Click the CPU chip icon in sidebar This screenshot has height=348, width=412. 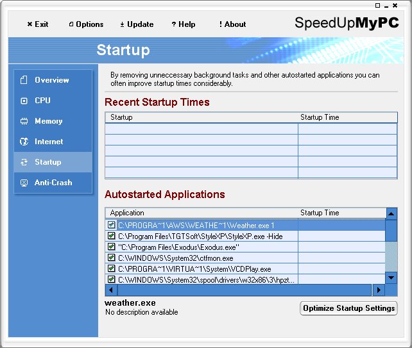[x=24, y=101]
